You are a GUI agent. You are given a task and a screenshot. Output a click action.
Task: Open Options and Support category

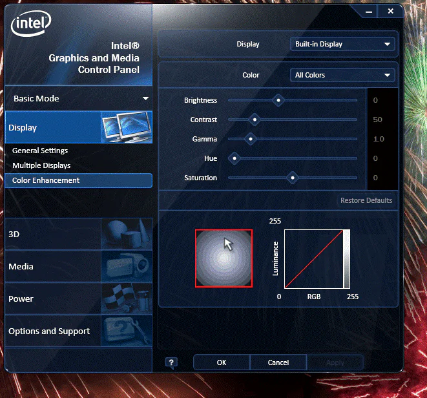pos(79,331)
